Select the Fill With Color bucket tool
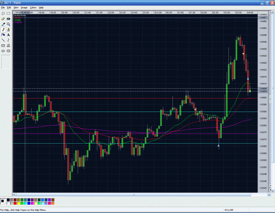This screenshot has width=275, height=213. [8, 19]
